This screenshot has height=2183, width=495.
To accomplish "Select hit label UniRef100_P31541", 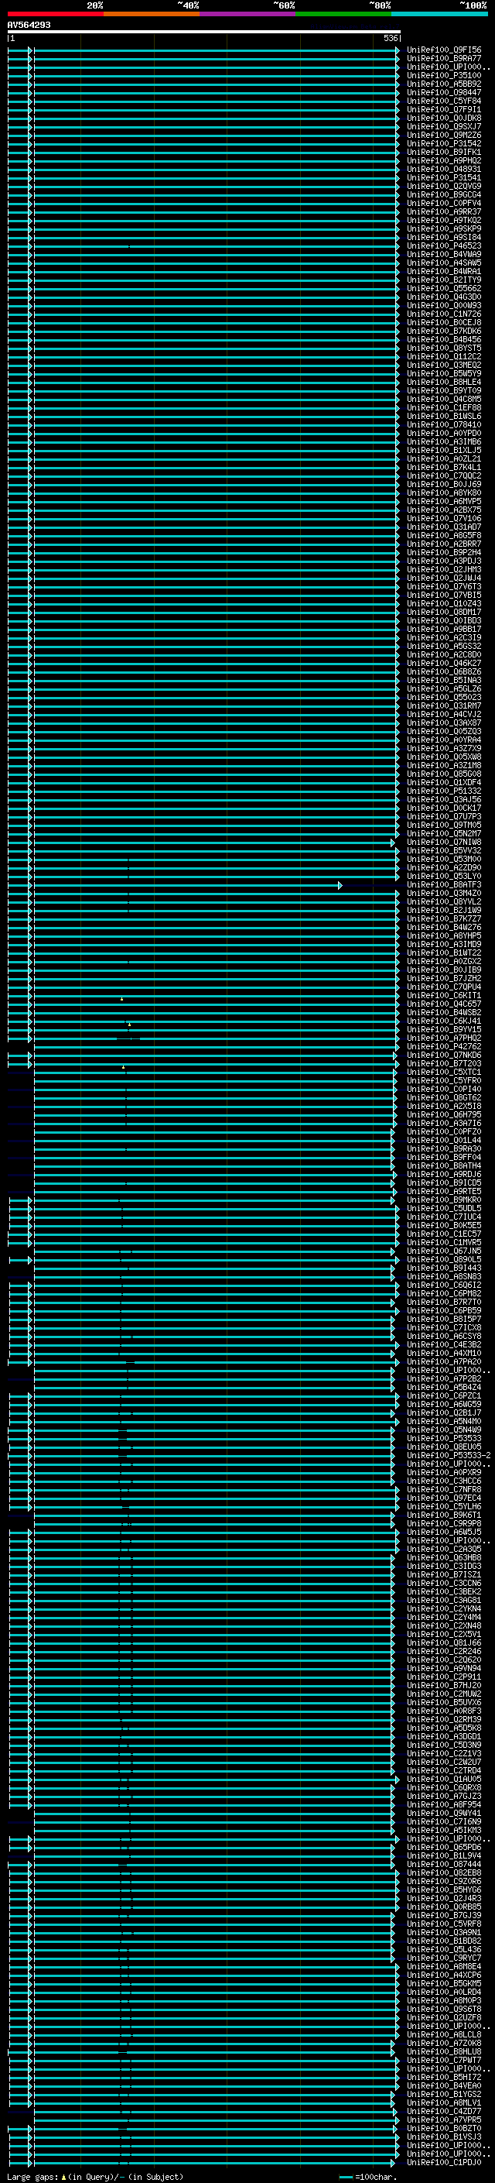I will [443, 177].
